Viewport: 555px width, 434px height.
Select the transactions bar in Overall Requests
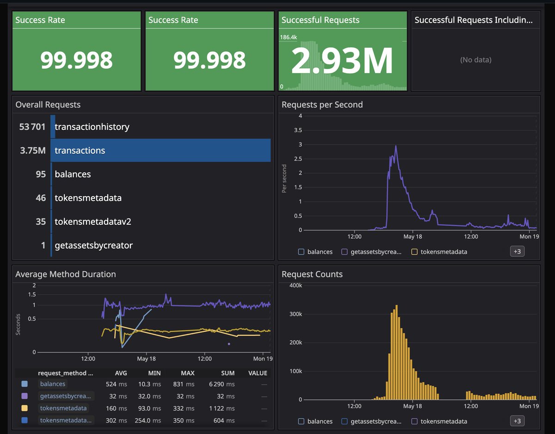pos(160,150)
